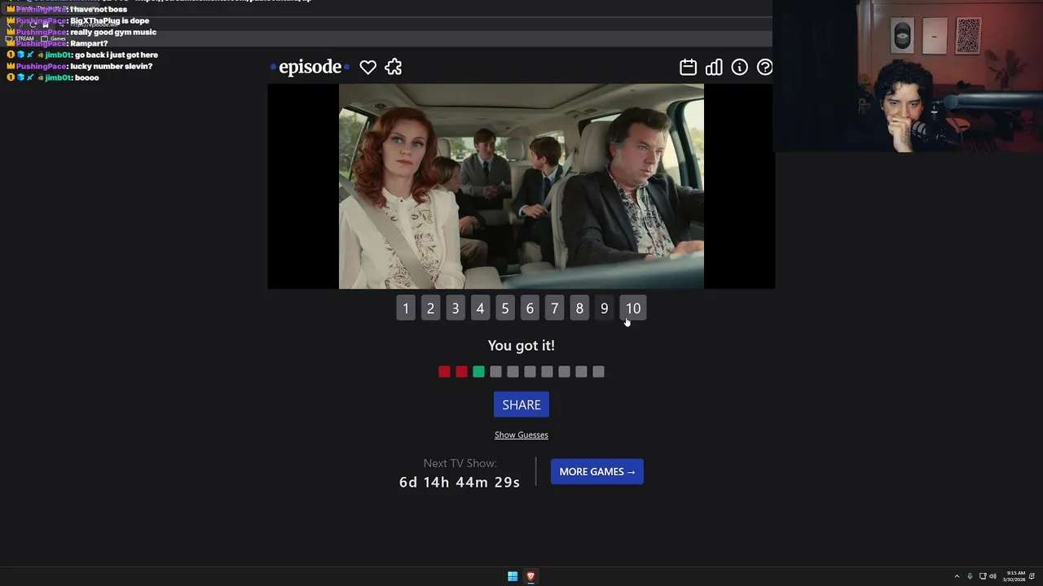Click the taskbar clock showing 9:15 AM
1043x586 pixels.
click(x=1015, y=576)
